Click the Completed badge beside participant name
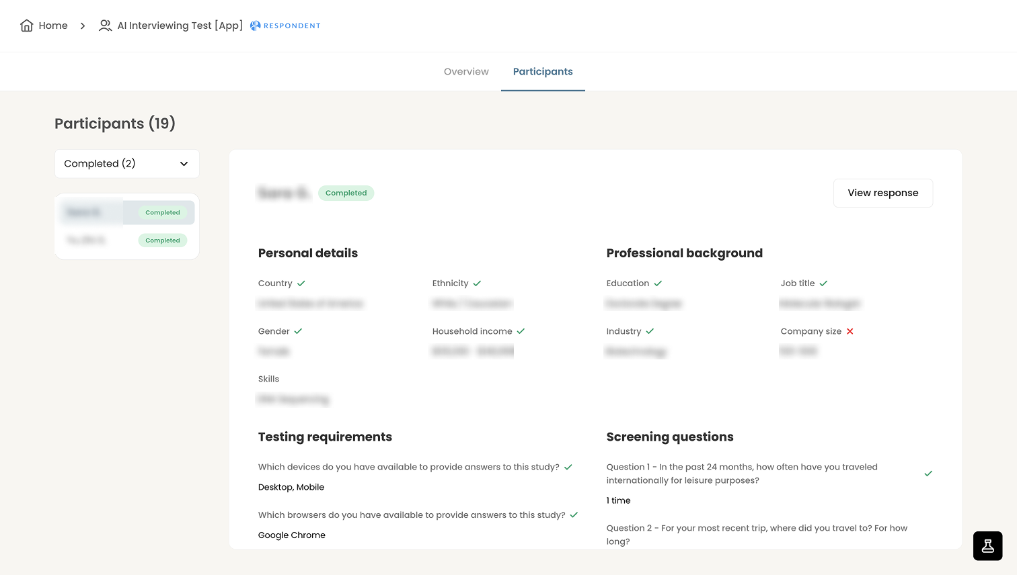 point(346,193)
